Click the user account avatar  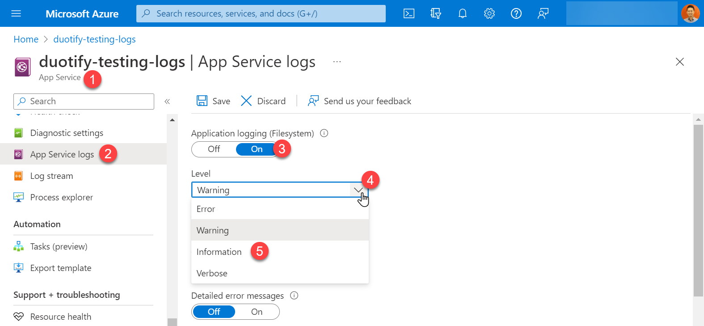[x=691, y=13]
